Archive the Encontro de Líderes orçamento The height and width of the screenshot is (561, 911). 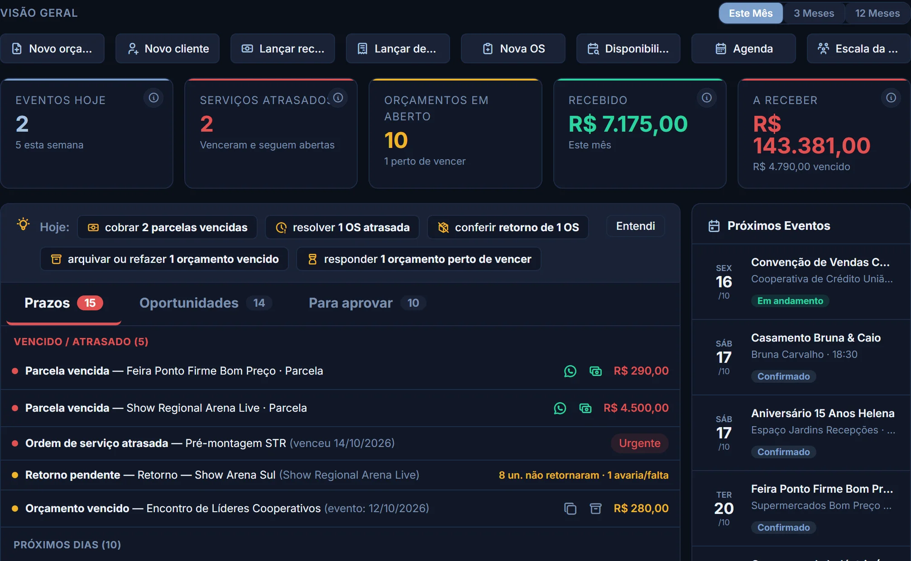click(595, 509)
